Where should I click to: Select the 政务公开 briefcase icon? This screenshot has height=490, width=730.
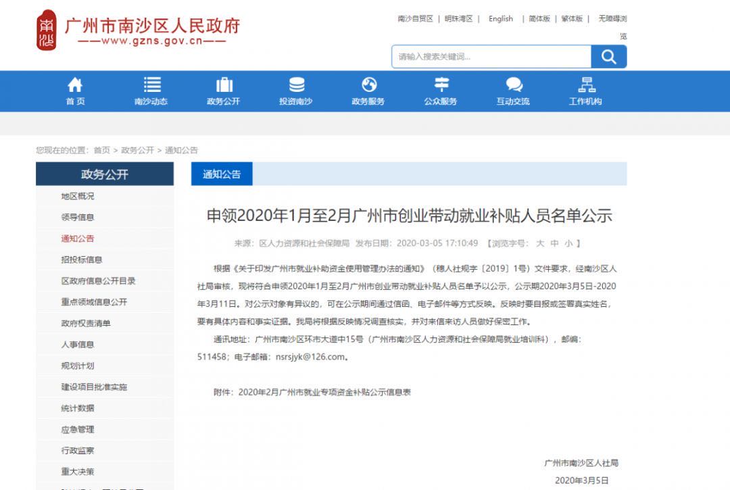224,85
